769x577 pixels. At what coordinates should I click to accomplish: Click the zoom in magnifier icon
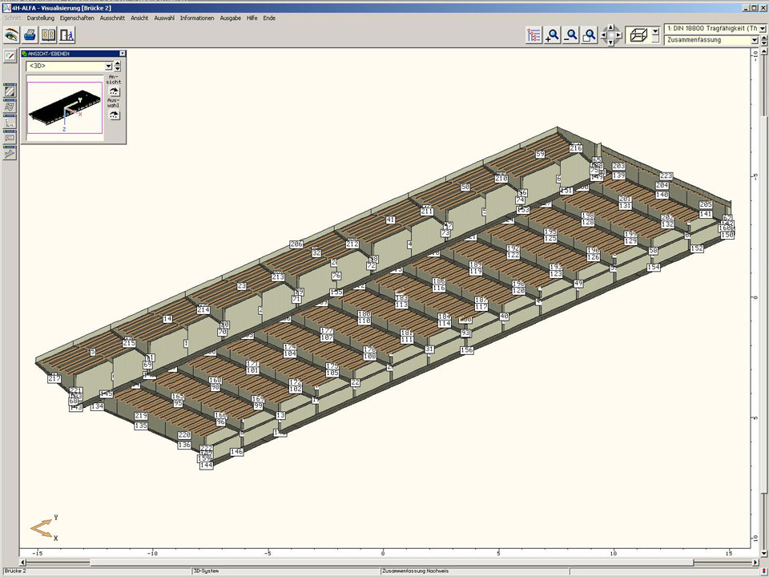tap(553, 35)
